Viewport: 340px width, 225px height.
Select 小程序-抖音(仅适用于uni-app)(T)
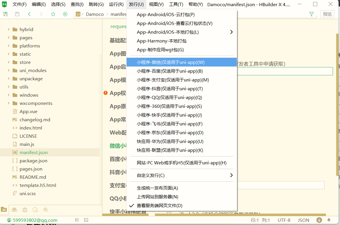tap(182, 89)
